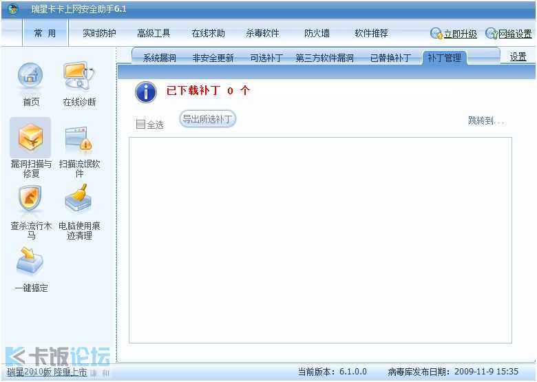
Task: Switch to 非安全更新 sub-tab
Action: (x=213, y=58)
